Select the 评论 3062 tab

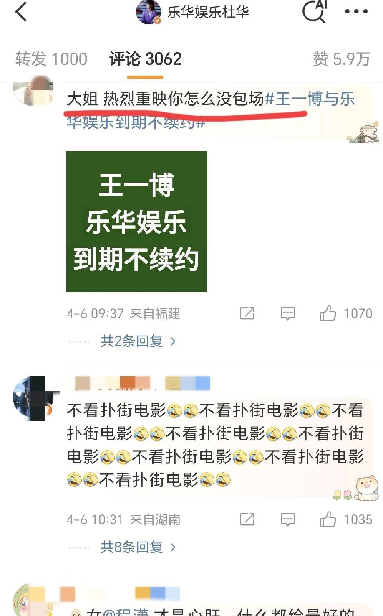coord(145,59)
